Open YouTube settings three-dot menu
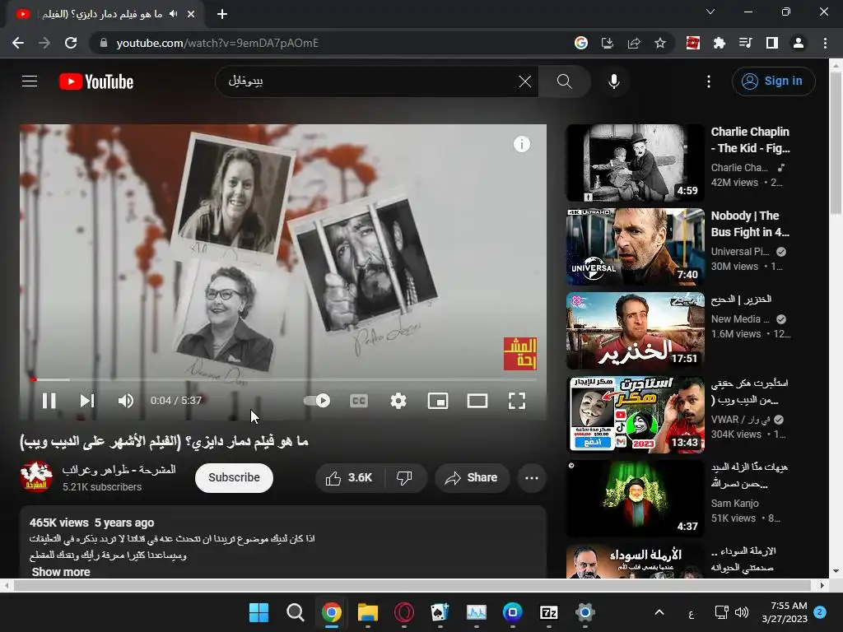This screenshot has width=843, height=632. pos(709,81)
